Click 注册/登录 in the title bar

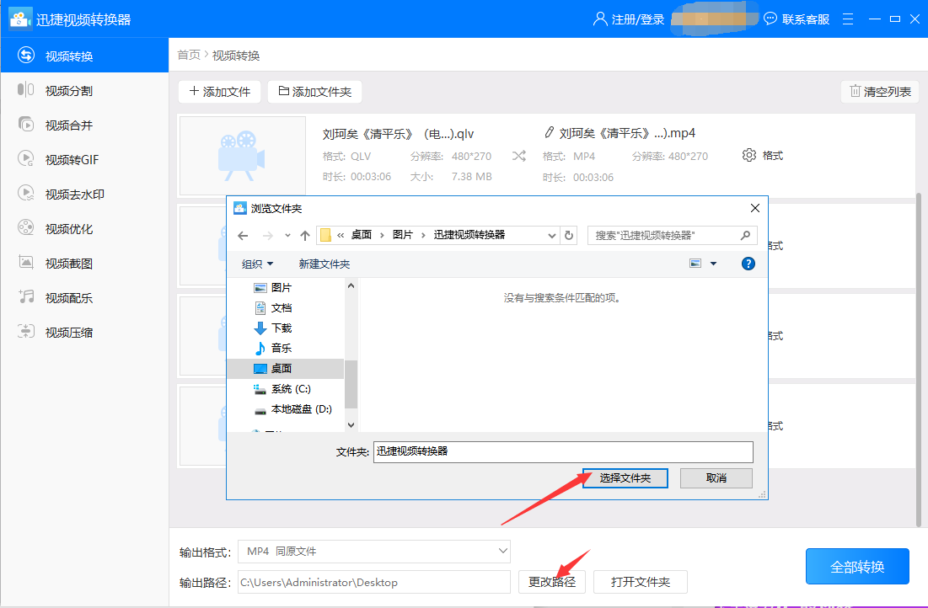[x=629, y=19]
